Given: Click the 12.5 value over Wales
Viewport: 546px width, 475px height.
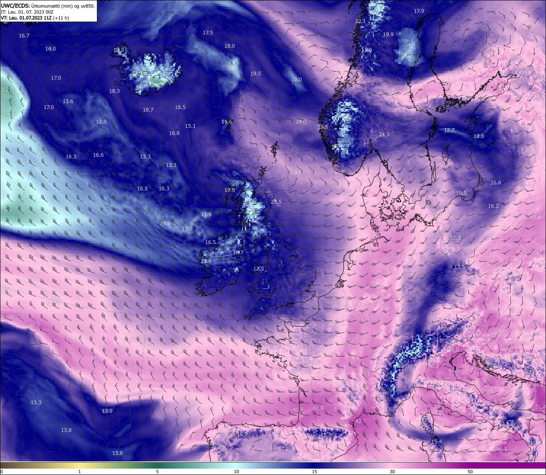Looking at the screenshot, I should click(258, 269).
